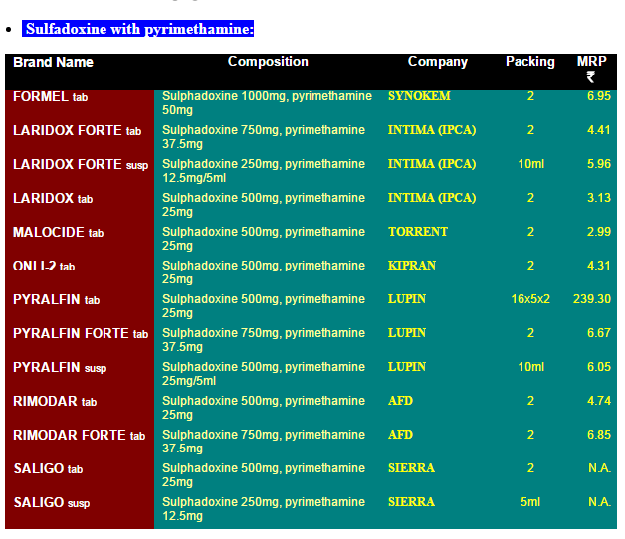Select the FORMEL tab brand name
The image size is (625, 539).
51,97
